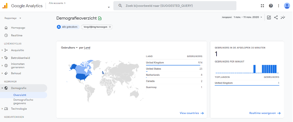Screen dimensions: 293x122
Task: Click the Canada table row
Action: pyautogui.click(x=174, y=81)
